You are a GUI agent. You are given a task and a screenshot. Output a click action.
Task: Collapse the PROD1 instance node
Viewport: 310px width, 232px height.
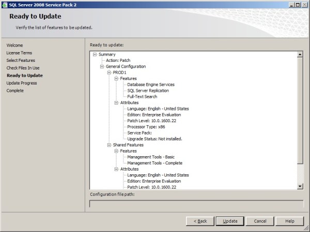click(x=109, y=73)
